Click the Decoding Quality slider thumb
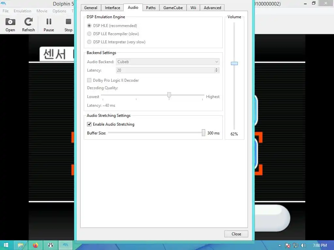The width and height of the screenshot is (334, 250). coord(169,95)
